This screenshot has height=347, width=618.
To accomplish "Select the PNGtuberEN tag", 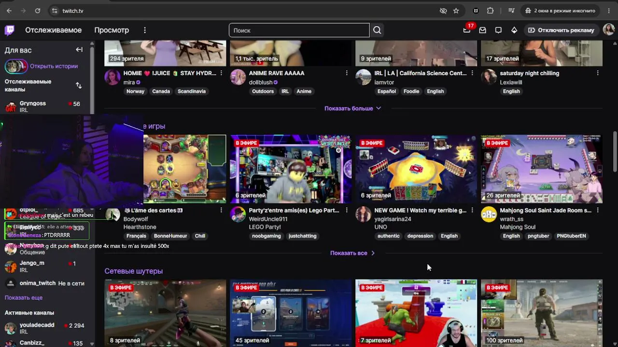I will 571,236.
